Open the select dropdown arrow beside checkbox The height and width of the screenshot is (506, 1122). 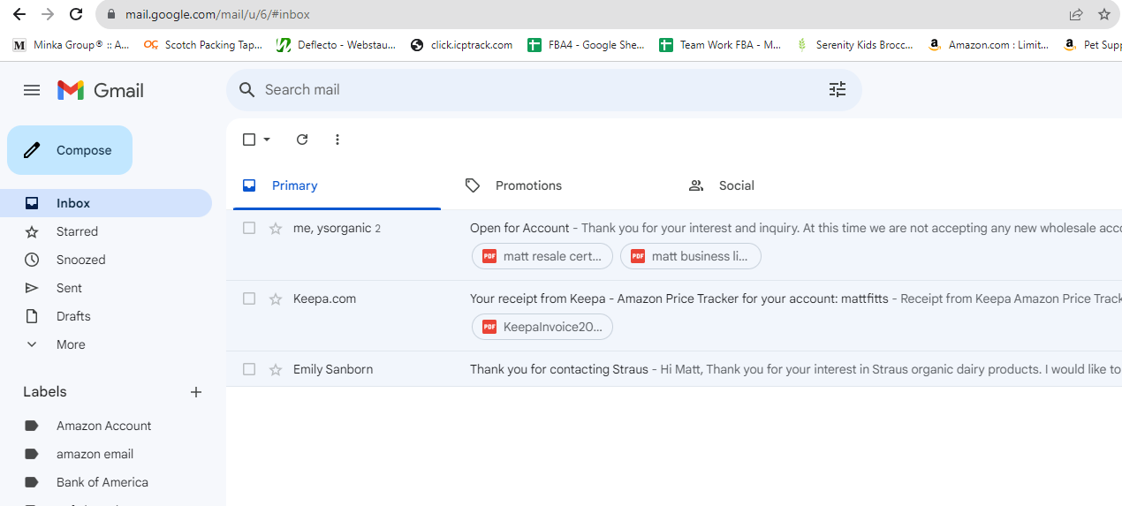click(x=267, y=140)
